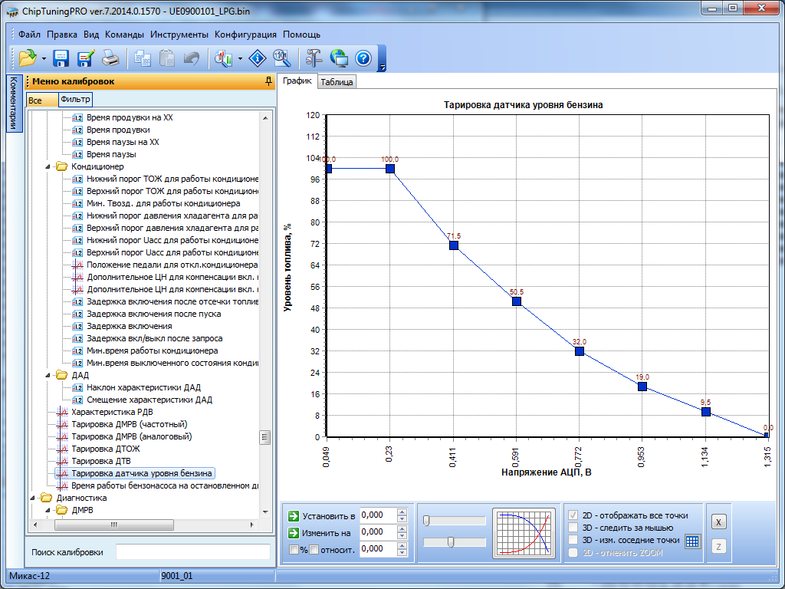Toggle '3D - изм. соседние точки' checkbox

click(x=573, y=540)
